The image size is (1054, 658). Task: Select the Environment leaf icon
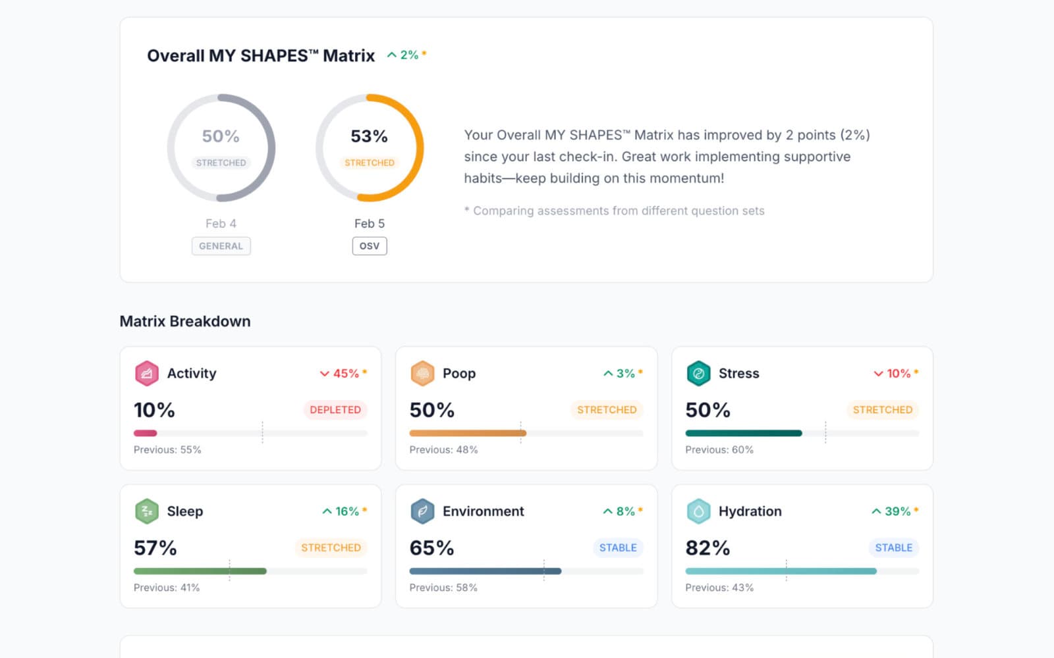(422, 511)
